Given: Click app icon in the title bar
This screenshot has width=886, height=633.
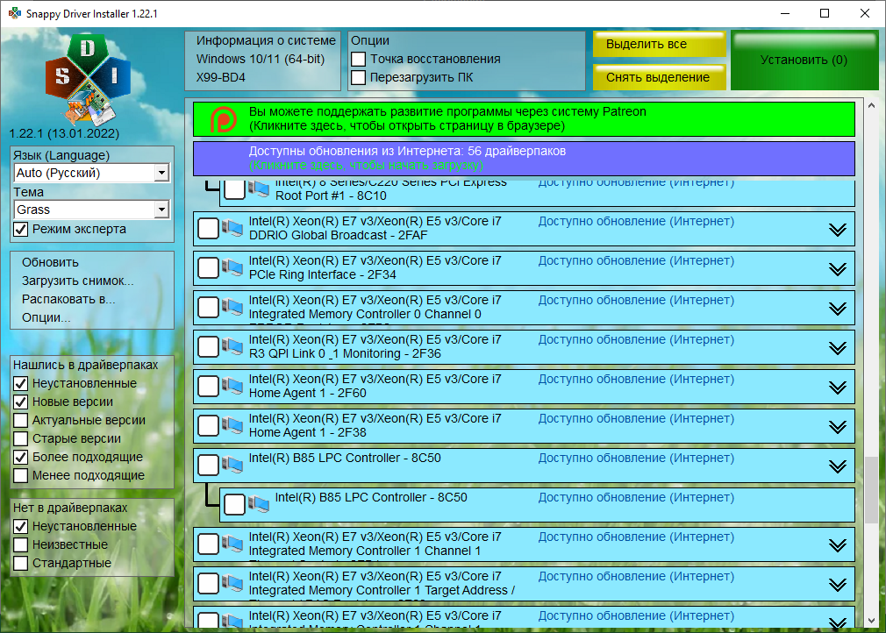Looking at the screenshot, I should [14, 14].
